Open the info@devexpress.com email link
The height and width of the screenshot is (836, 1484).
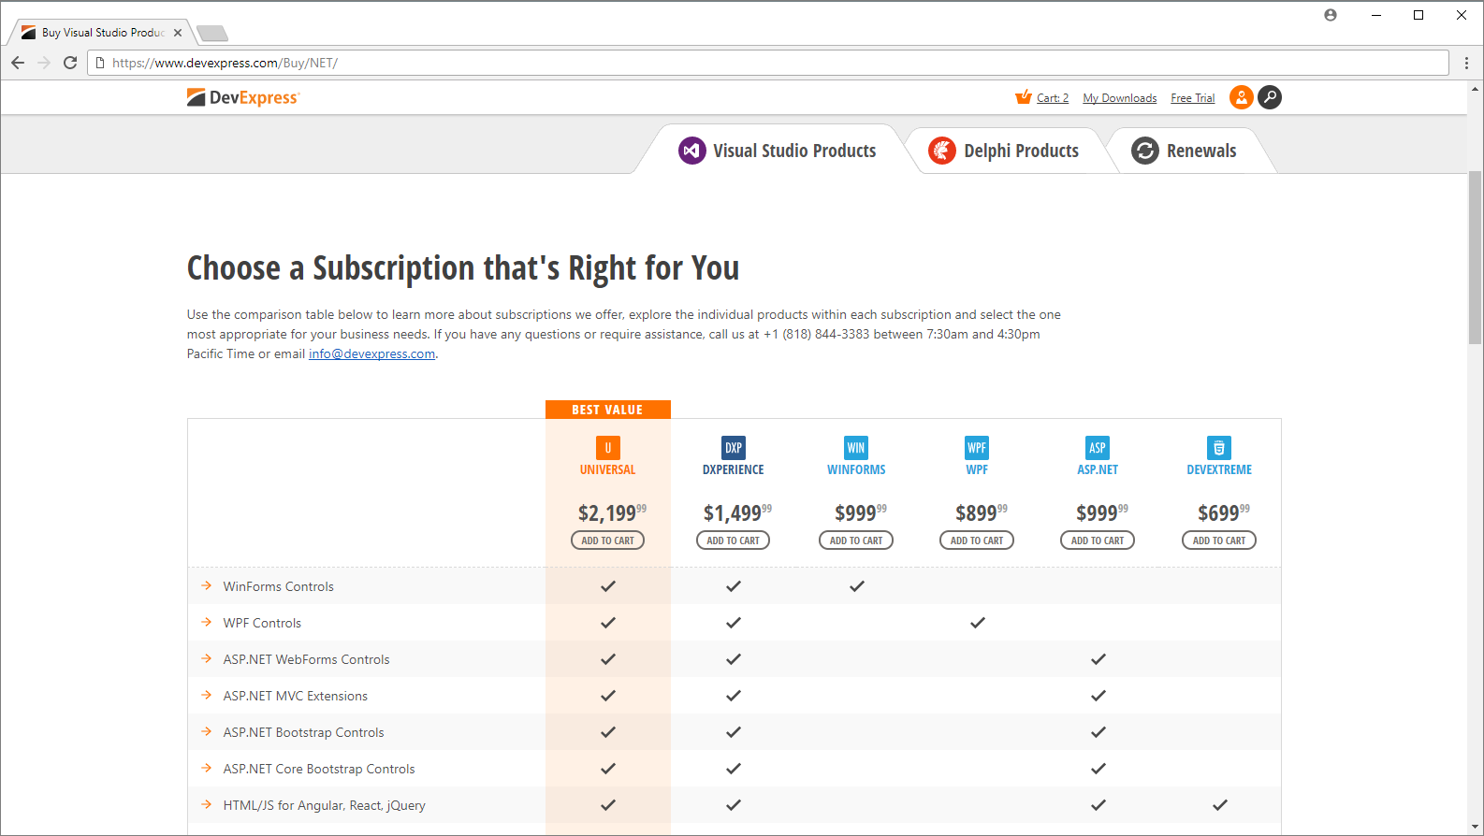click(371, 354)
